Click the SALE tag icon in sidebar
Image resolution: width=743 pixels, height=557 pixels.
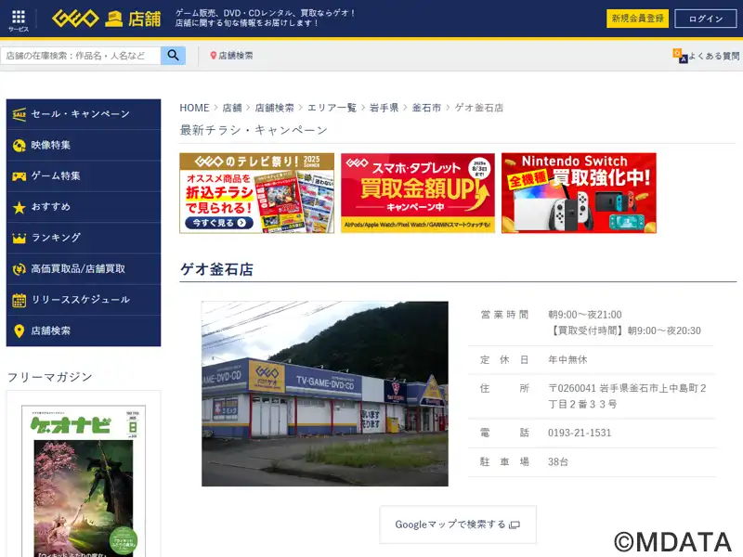click(19, 114)
